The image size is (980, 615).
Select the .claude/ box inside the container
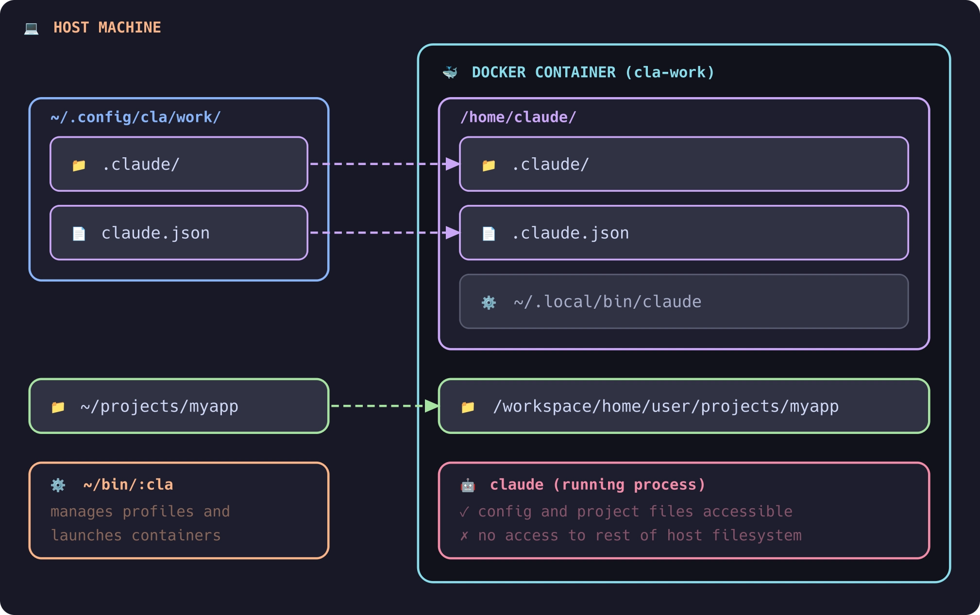click(x=683, y=164)
